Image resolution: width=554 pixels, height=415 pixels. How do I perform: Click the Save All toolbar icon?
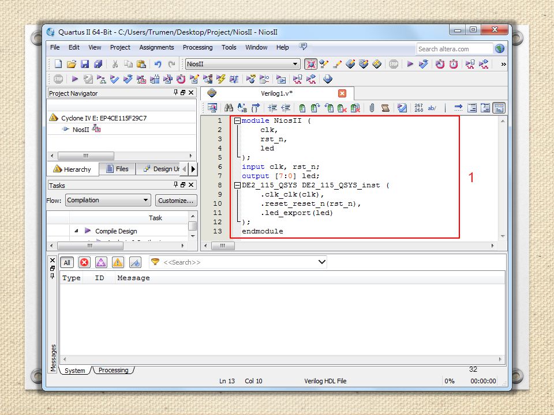[98, 64]
